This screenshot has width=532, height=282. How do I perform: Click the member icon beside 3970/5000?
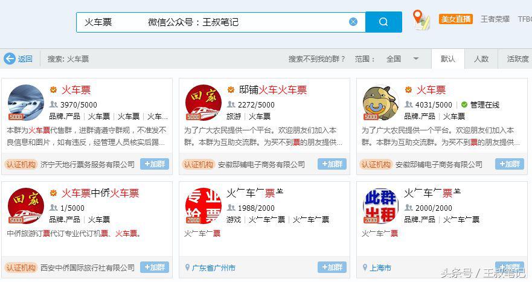[x=54, y=104]
